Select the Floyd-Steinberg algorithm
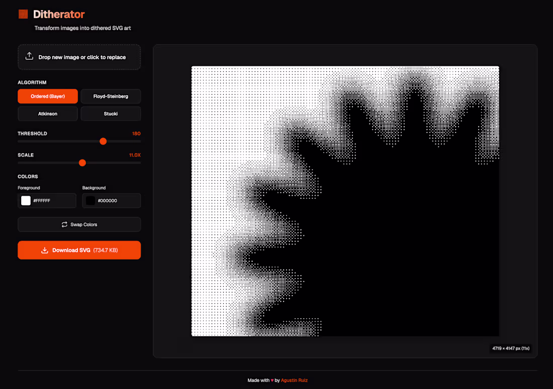The width and height of the screenshot is (553, 389). pyautogui.click(x=111, y=96)
